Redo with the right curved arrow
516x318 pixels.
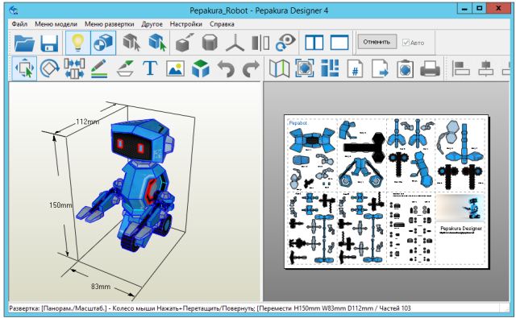251,69
